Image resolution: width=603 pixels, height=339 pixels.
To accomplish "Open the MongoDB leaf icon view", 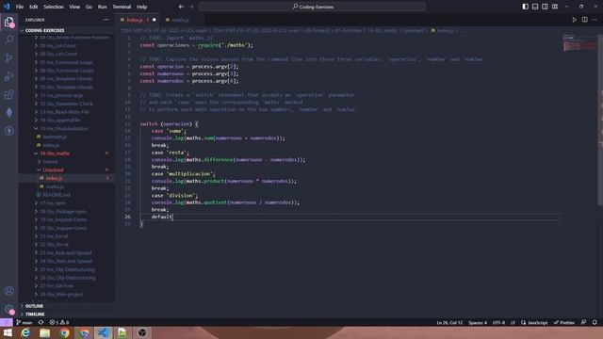I will click(8, 112).
